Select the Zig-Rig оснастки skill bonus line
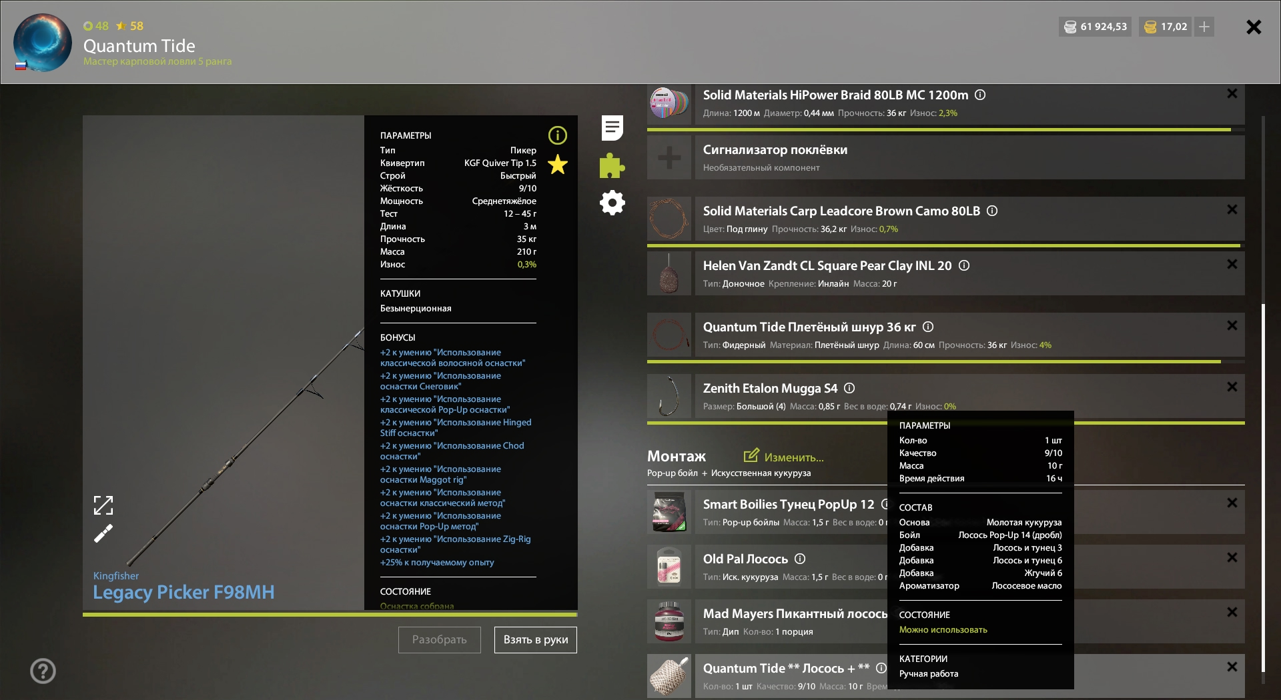Screen dimensions: 1281x700 456,545
